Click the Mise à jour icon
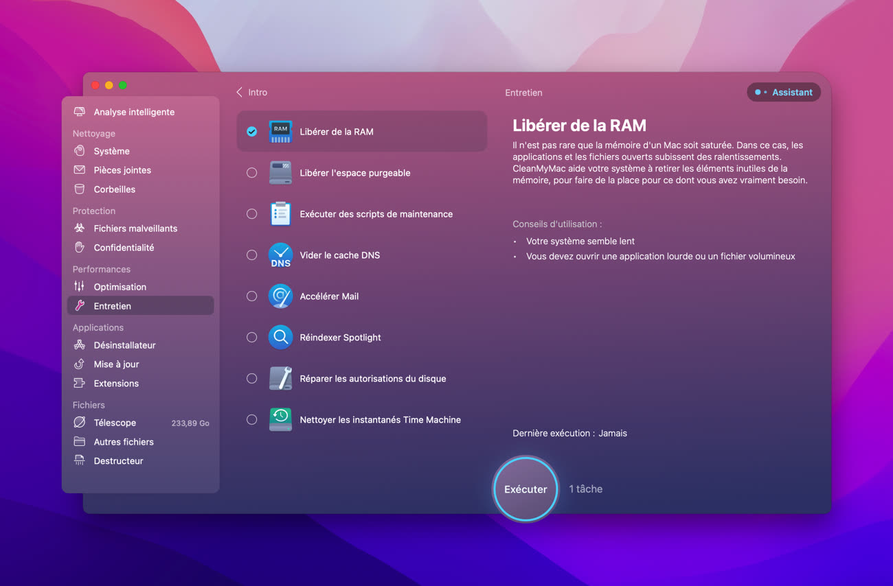The image size is (893, 586). [x=80, y=364]
